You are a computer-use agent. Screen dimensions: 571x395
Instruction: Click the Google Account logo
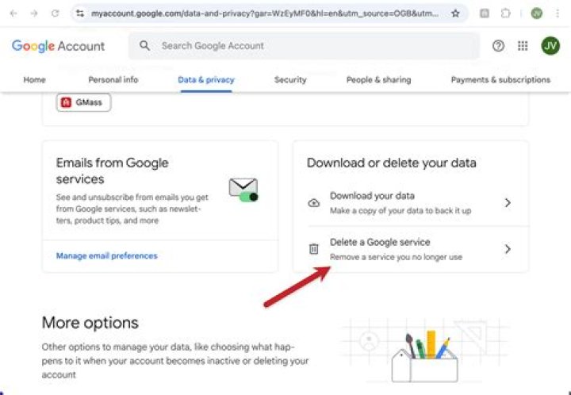(58, 46)
